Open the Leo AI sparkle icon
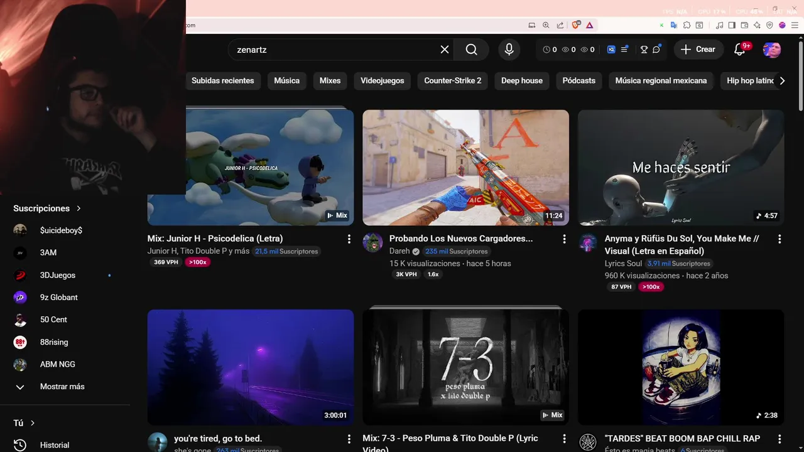Screen dimensions: 804x452 757,25
